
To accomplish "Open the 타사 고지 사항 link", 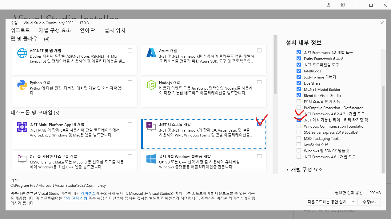I will (75, 198).
